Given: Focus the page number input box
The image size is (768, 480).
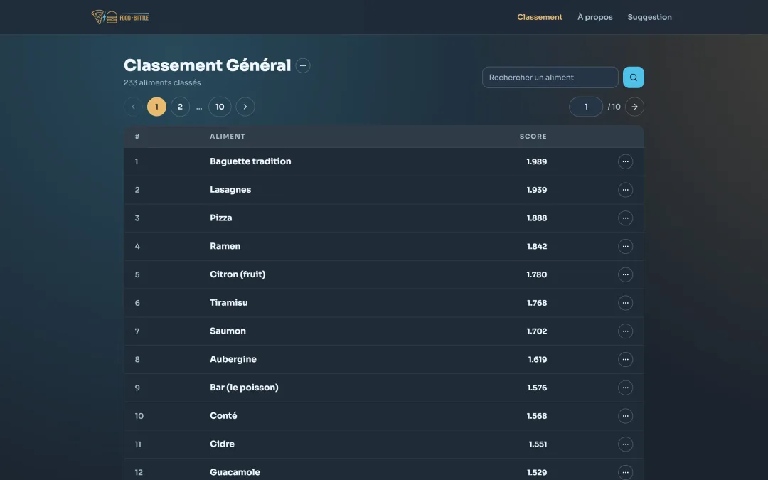Looking at the screenshot, I should pos(586,107).
